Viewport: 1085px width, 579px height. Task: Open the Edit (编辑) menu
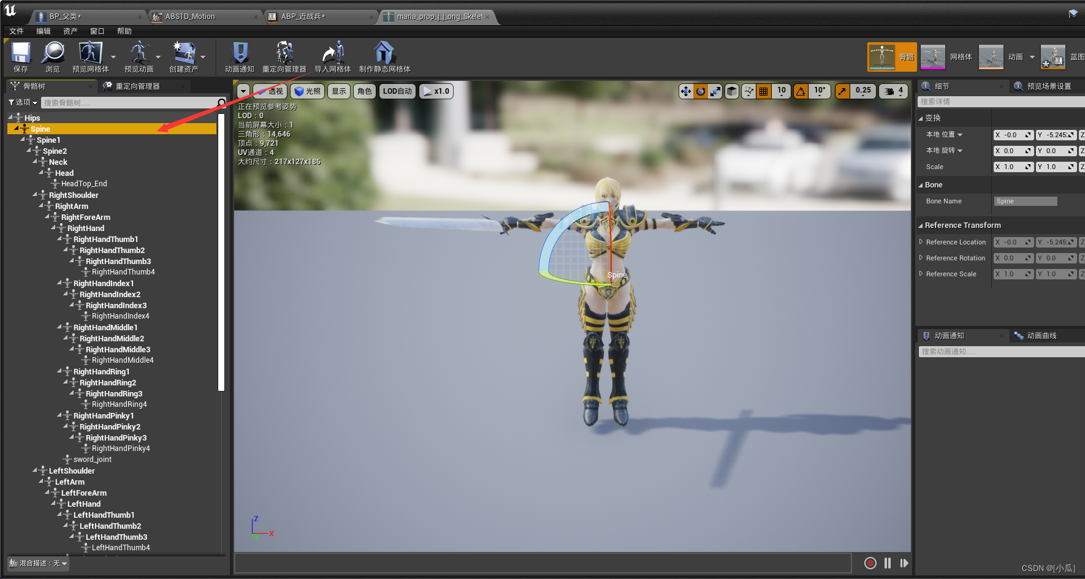[44, 31]
